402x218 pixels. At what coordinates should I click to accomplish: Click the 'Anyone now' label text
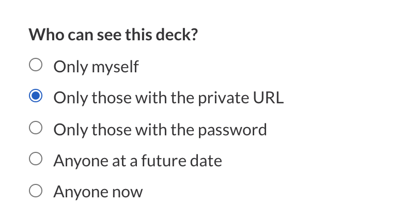[x=98, y=192]
